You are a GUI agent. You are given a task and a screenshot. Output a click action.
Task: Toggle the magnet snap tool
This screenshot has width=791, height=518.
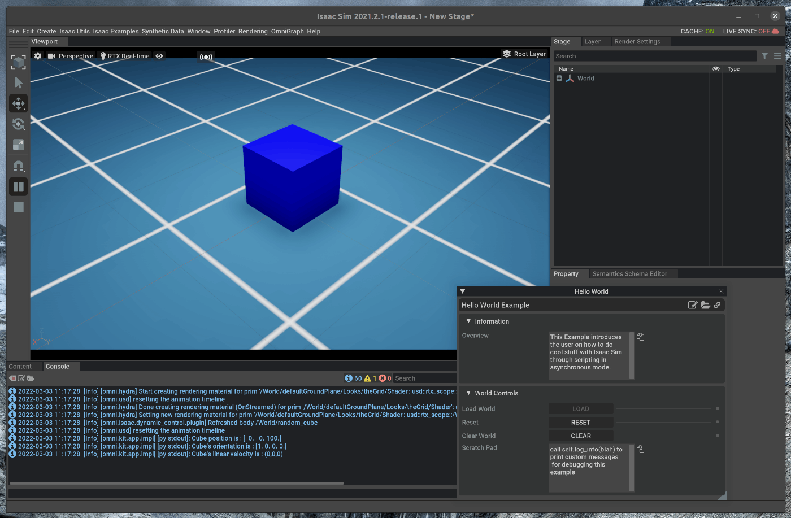point(18,166)
